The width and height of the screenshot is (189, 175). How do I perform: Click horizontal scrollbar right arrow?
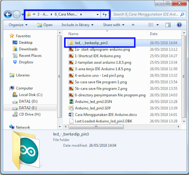click(x=179, y=127)
